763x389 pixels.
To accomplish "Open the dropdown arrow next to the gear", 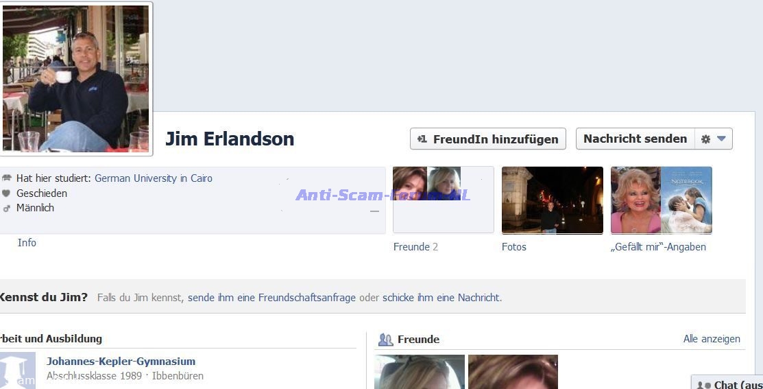I will click(x=721, y=139).
